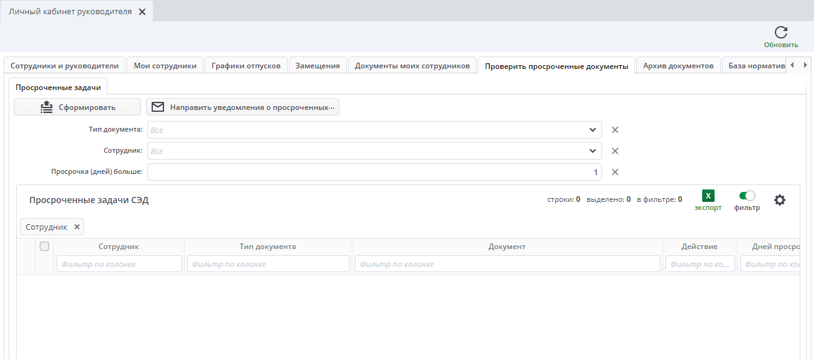Remove the Сотрудник grouping chip
Screen dimensions: 814x359
point(77,227)
